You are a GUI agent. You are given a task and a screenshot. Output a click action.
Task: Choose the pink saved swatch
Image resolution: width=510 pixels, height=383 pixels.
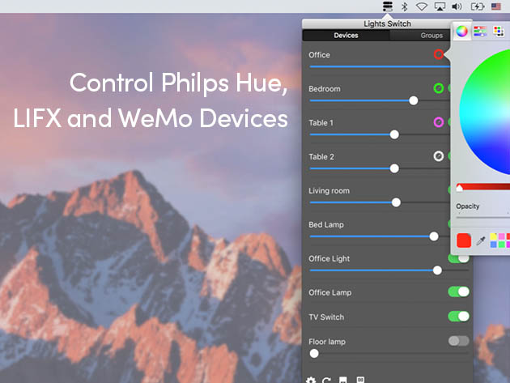click(x=502, y=236)
